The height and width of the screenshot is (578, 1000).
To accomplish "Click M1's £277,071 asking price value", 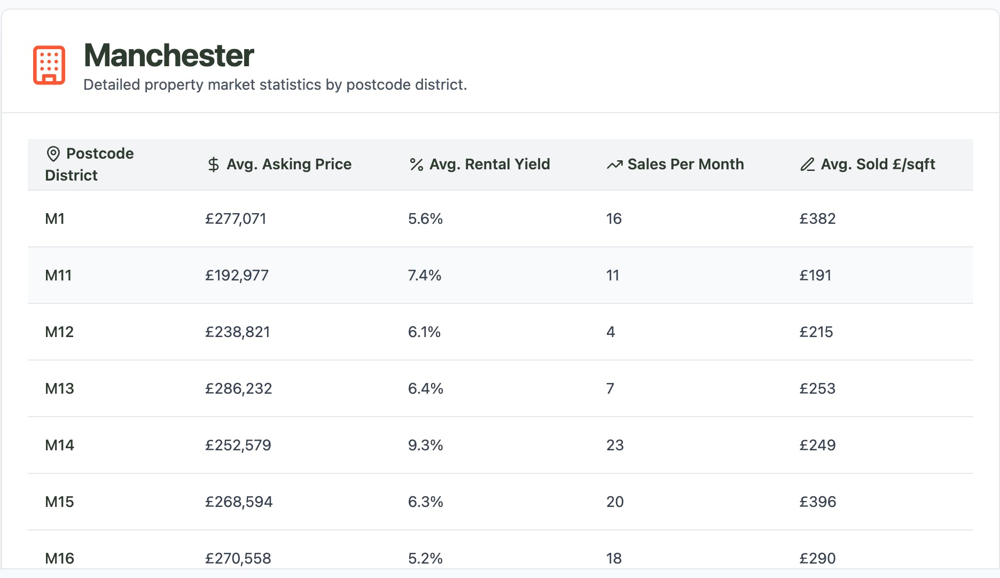I will [x=236, y=219].
